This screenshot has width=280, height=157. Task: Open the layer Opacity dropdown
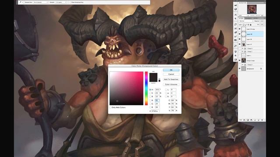262,21
